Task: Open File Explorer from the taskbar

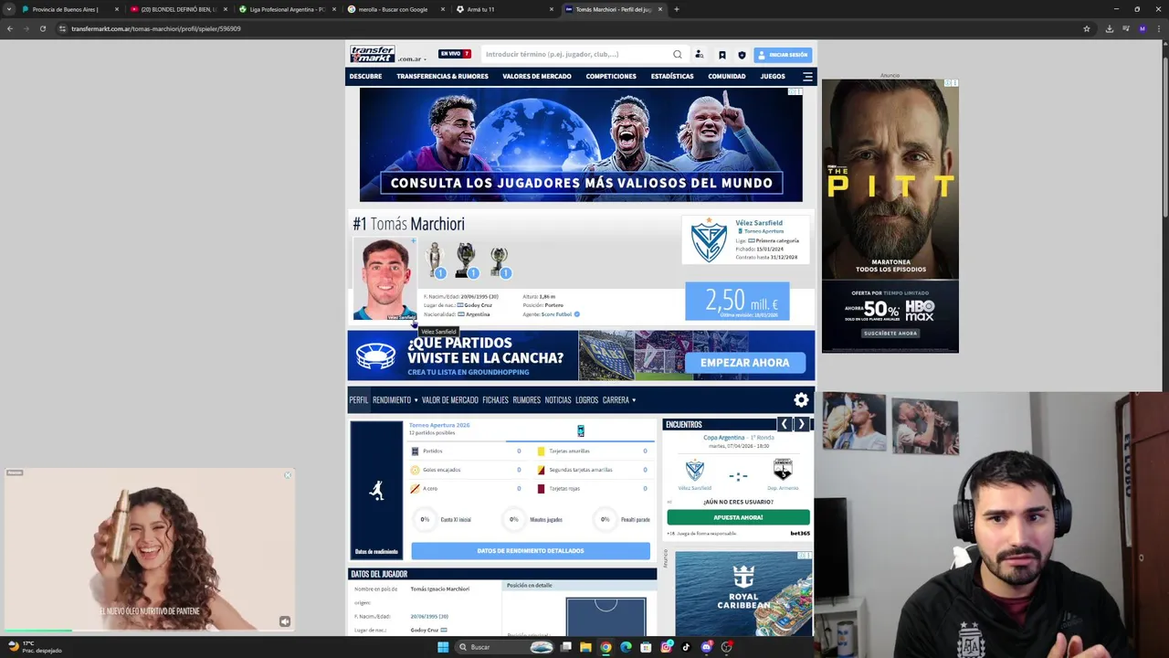Action: pos(585,647)
